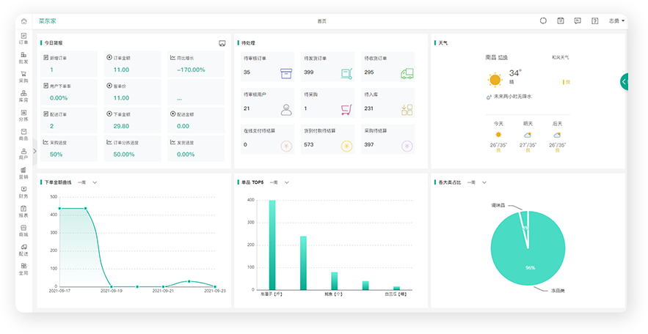Image resolution: width=648 pixels, height=334 pixels.
Task: Switch to the 首页 tab
Action: coord(321,21)
